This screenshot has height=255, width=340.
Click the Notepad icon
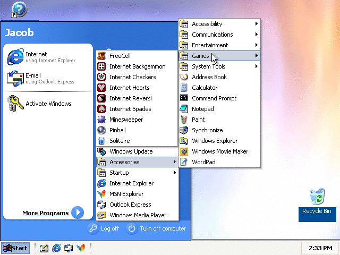click(x=184, y=109)
